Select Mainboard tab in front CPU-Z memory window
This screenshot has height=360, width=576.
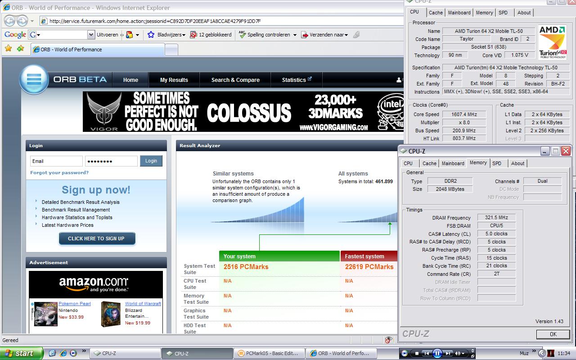tap(453, 163)
